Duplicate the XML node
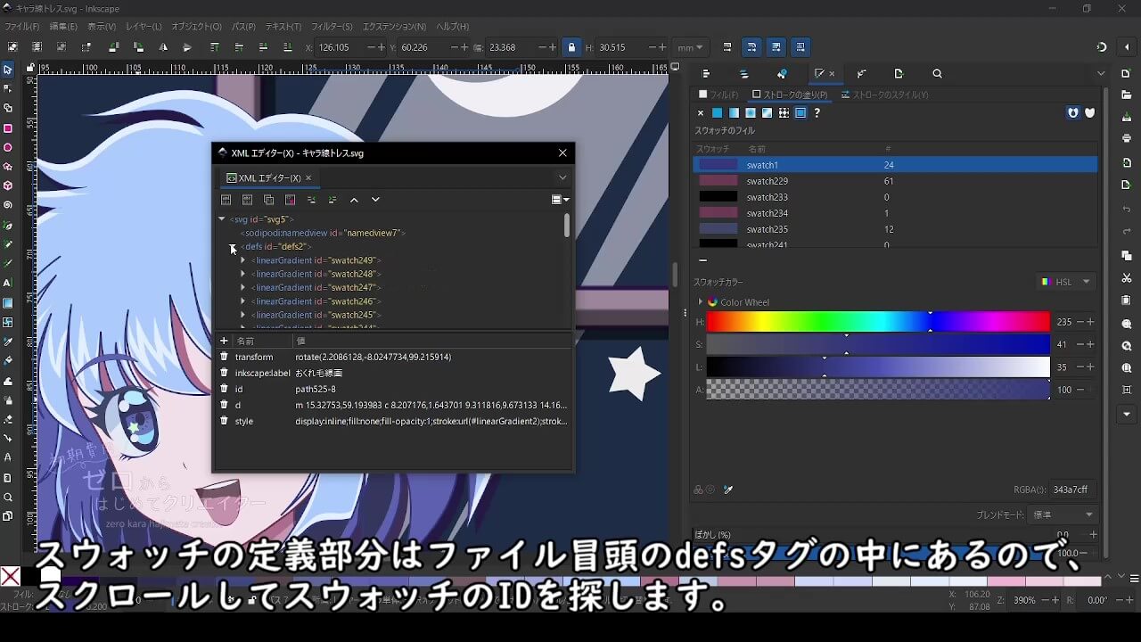 [269, 200]
